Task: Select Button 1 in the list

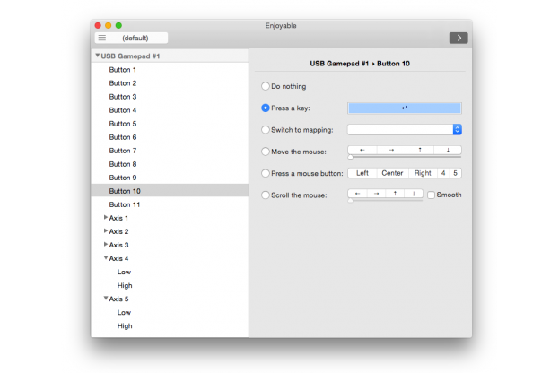Action: [x=170, y=70]
